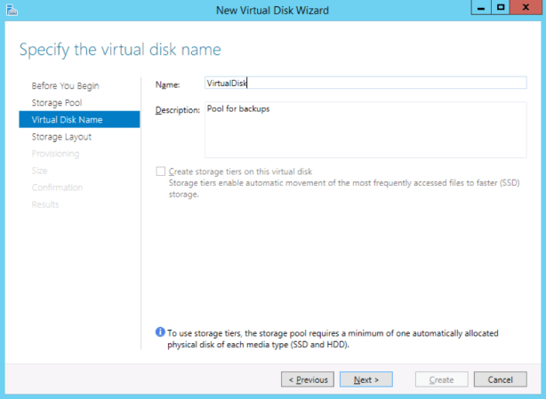Click the Size step in the sidebar
Image resolution: width=546 pixels, height=399 pixels.
[40, 171]
